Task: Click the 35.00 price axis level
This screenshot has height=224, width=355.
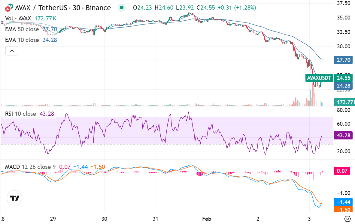Action: pos(344,18)
